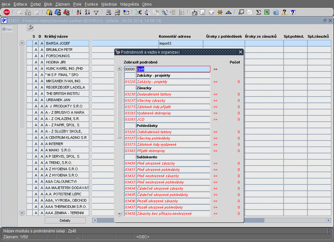Screen dimensions: 334x242
Task: Click the highlighted Zpět input field
Action: (x=173, y=69)
